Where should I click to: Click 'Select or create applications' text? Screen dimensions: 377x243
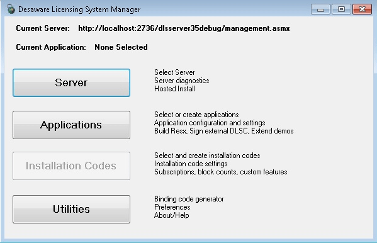(196, 115)
